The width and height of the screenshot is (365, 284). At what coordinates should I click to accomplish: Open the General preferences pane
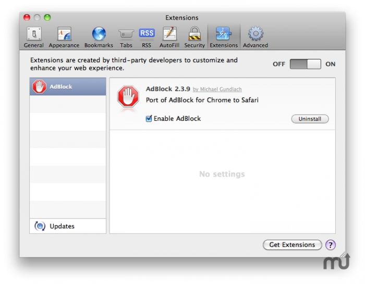pos(34,37)
